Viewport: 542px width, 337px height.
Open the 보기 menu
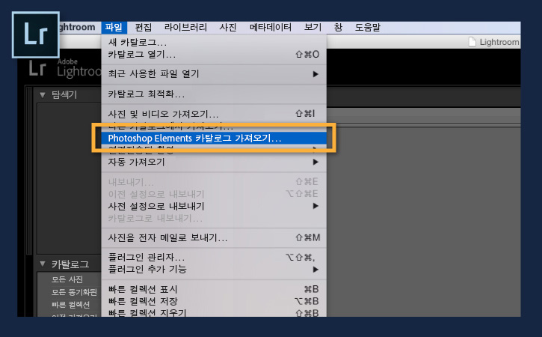click(312, 28)
